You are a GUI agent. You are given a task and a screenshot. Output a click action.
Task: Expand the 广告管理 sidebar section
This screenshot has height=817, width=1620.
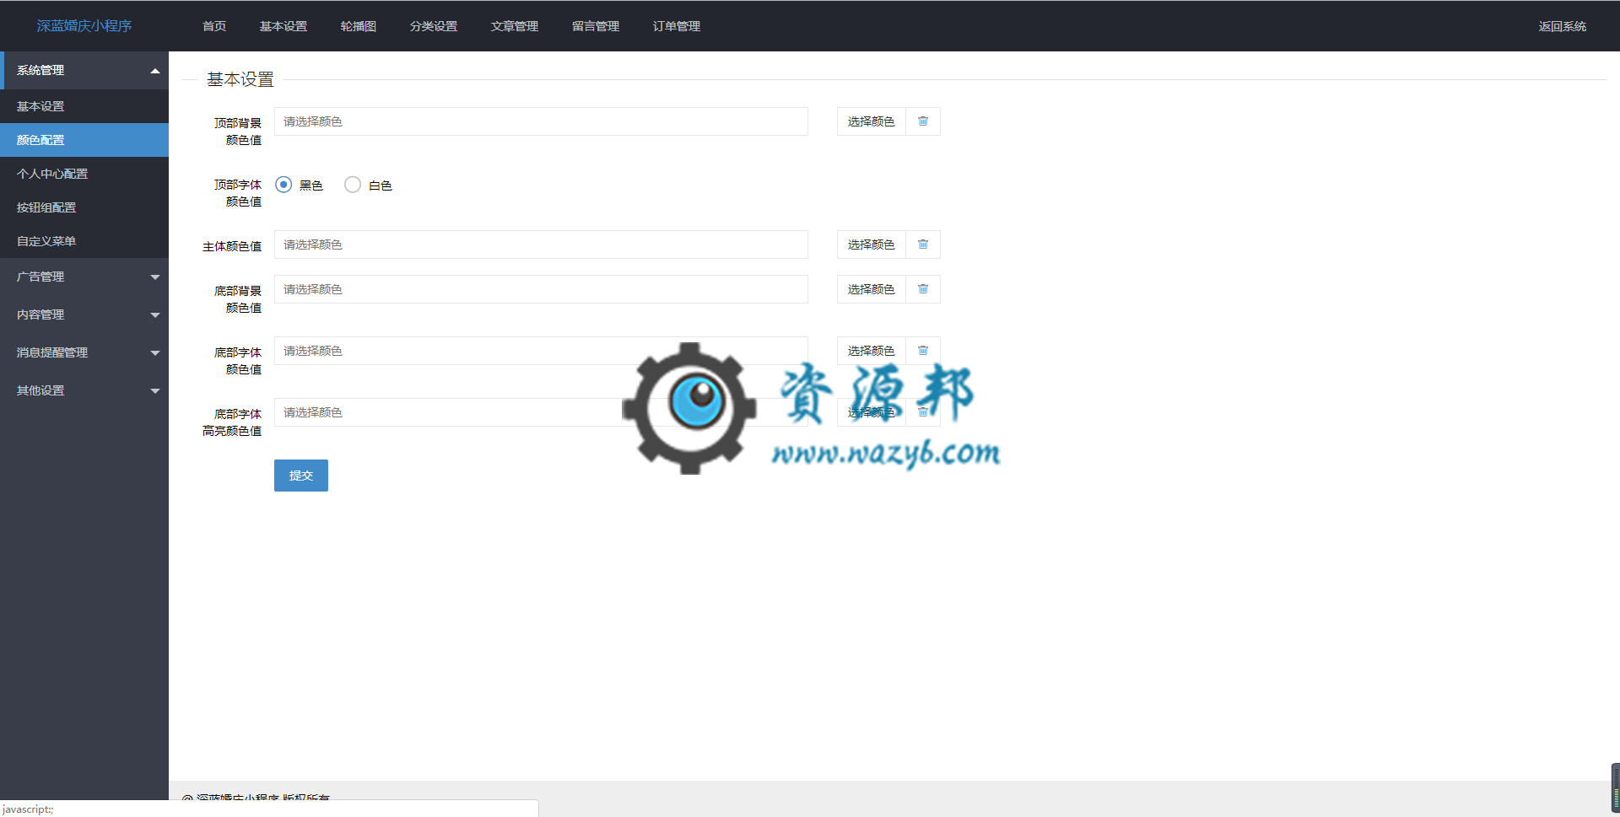[x=84, y=277]
